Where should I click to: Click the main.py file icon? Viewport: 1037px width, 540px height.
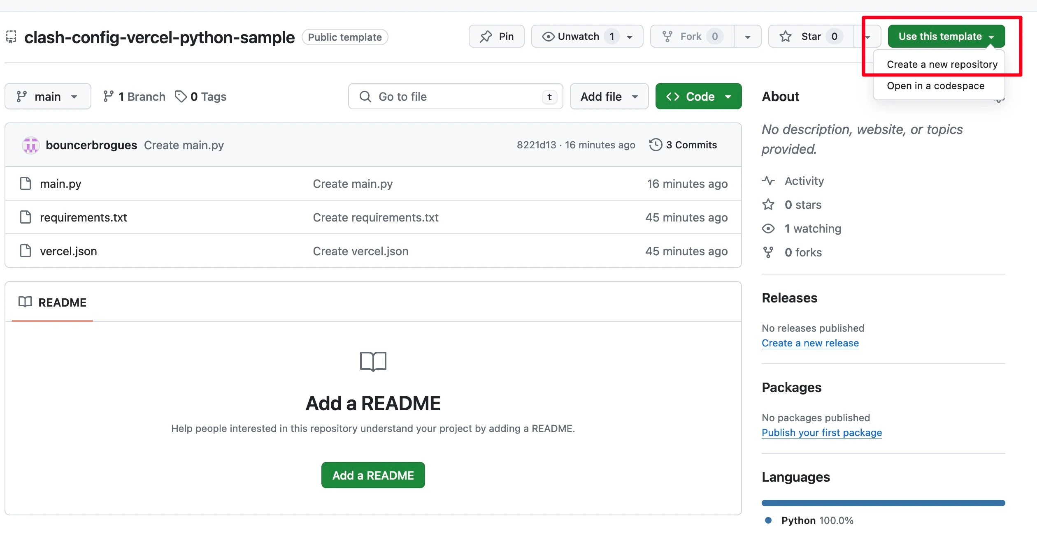click(x=26, y=183)
